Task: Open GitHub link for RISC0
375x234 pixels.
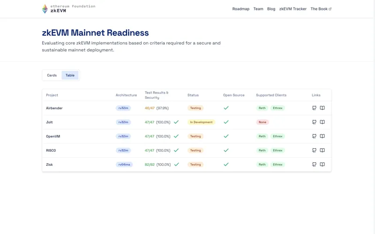Action: coord(314,150)
